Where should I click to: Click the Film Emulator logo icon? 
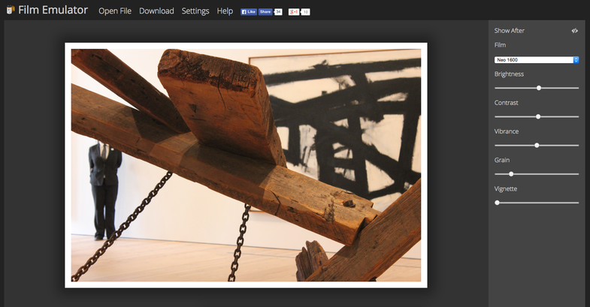11,11
